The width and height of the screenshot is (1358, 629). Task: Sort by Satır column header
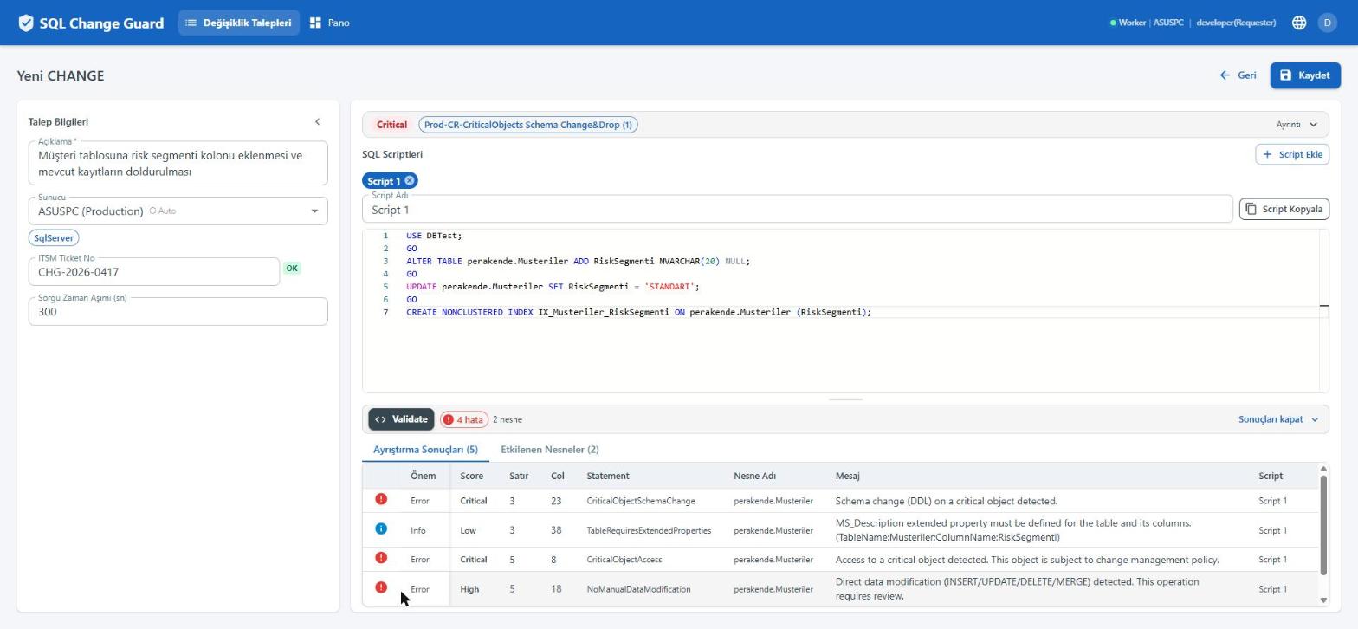(519, 476)
